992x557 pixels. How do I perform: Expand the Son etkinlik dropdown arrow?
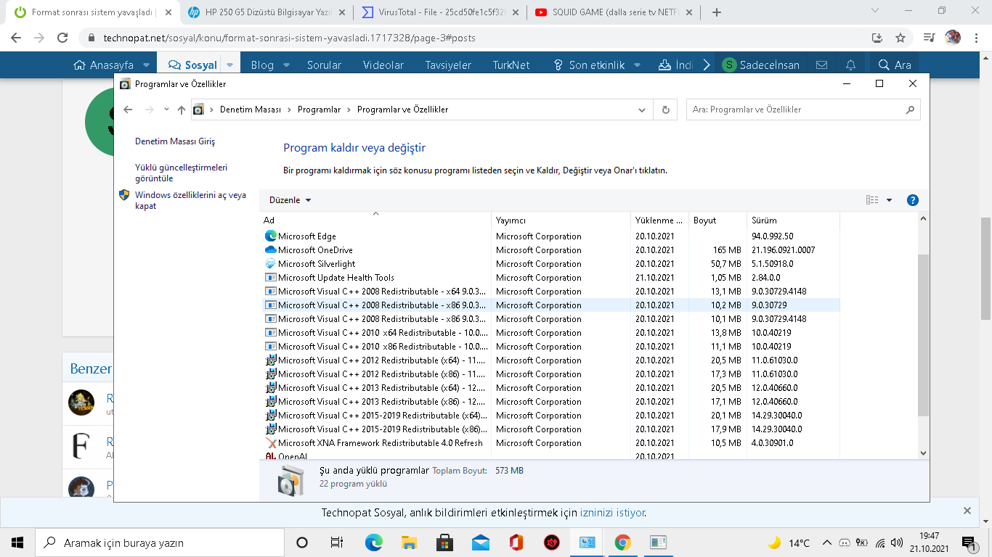point(638,65)
